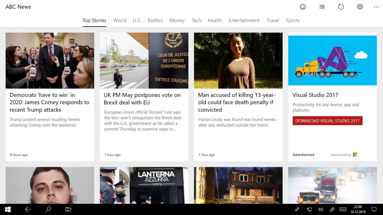
Task: Open the Windows Start button
Action: [8, 209]
